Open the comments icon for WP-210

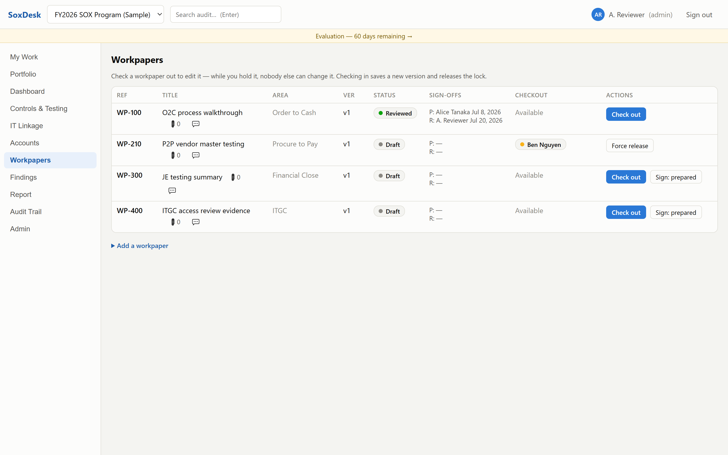[x=196, y=155]
